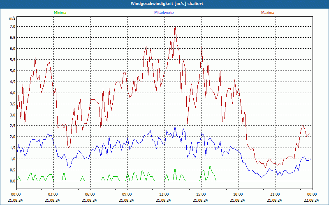
Task: Click the '3,5' y-axis value
Action: coord(13,104)
